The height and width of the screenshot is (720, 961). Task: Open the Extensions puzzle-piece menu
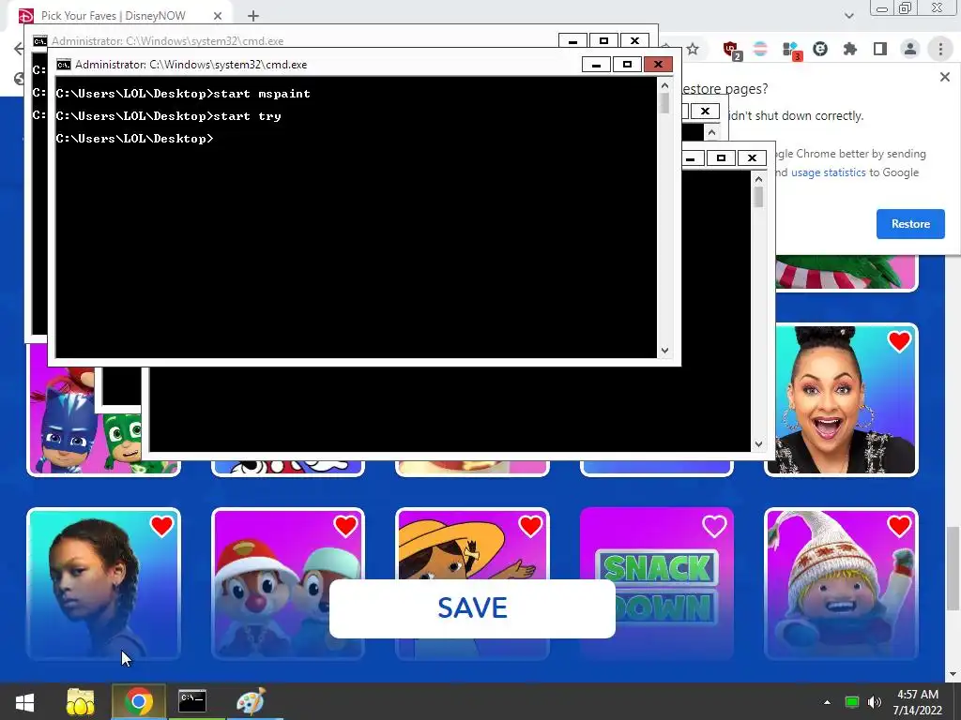pyautogui.click(x=850, y=49)
